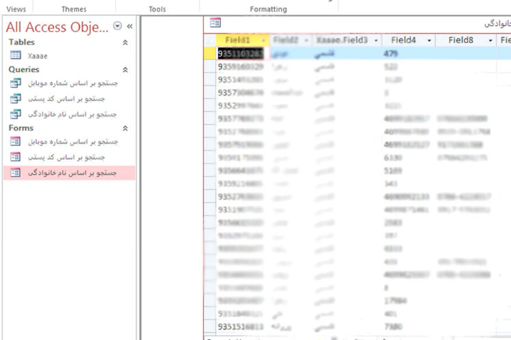Click the Xaaae table icon

[x=15, y=55]
